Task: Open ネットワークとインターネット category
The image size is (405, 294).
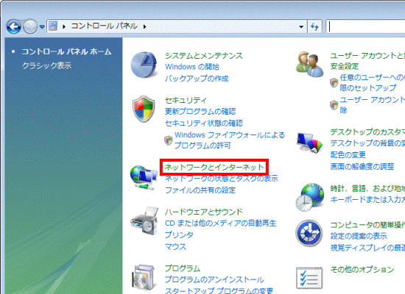Action: coord(214,168)
